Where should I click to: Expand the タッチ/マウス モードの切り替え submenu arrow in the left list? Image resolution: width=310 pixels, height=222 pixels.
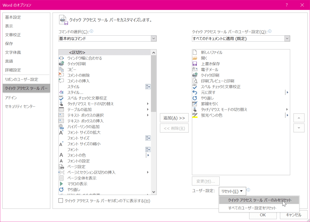pyautogui.click(x=148, y=104)
